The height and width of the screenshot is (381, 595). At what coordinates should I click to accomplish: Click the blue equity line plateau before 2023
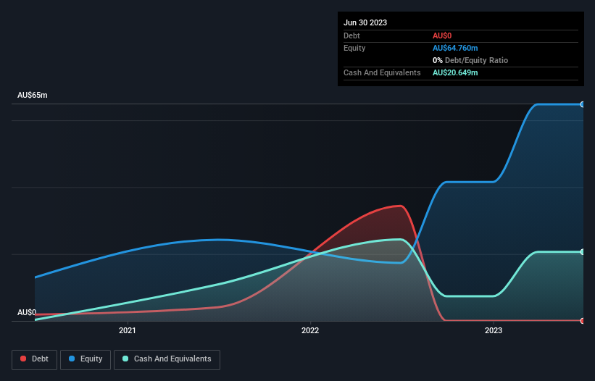(470, 182)
